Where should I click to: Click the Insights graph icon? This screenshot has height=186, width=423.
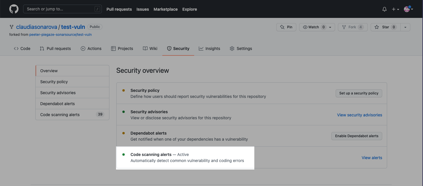click(201, 49)
